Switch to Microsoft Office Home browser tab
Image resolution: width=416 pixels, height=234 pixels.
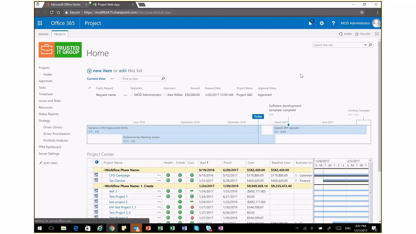[x=66, y=5]
